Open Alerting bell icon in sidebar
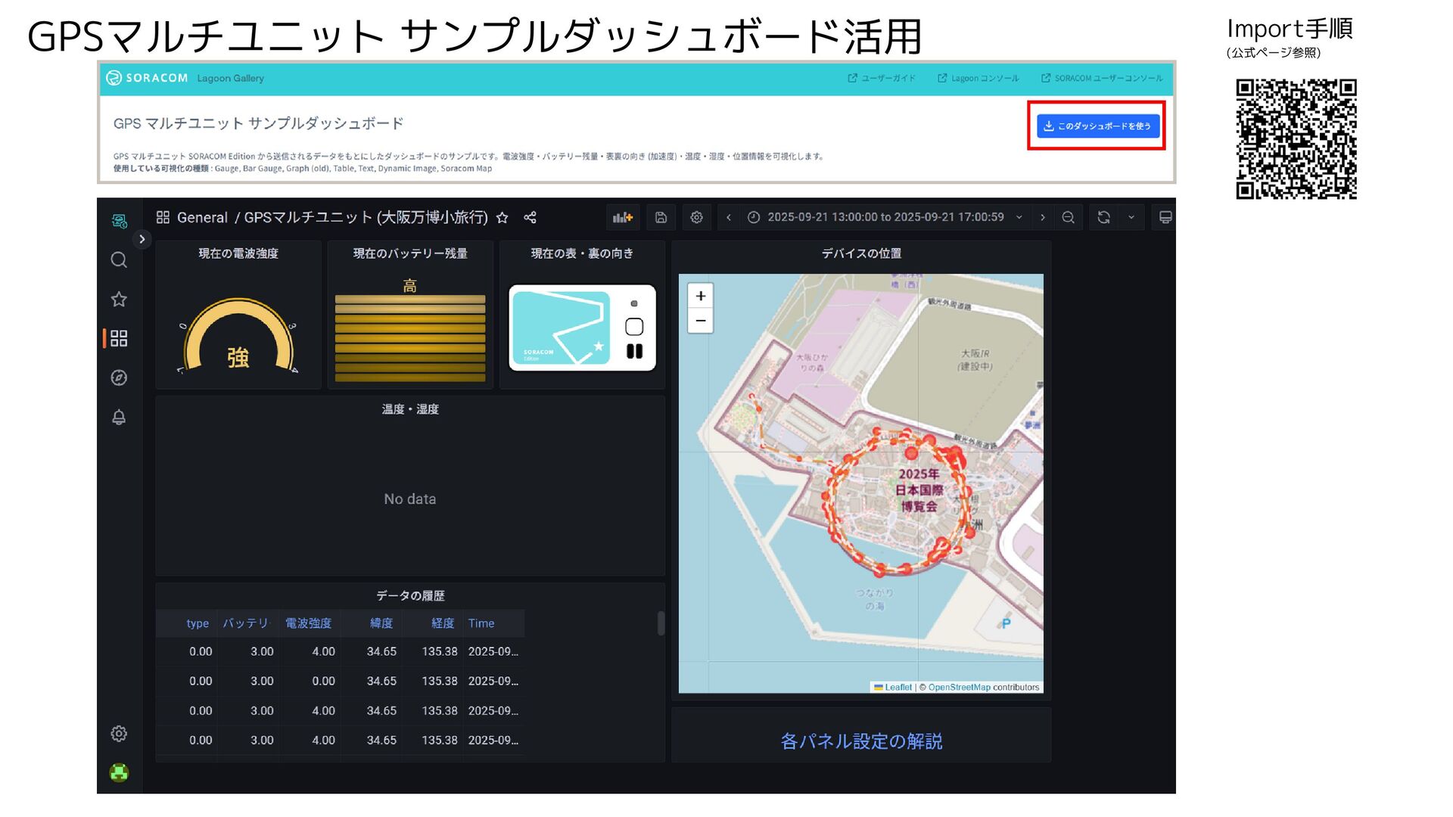The height and width of the screenshot is (817, 1453). [119, 417]
